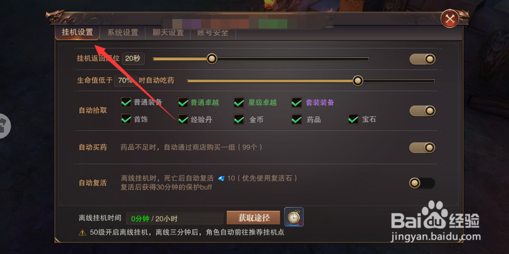Click the 生命值 auto-potion slider handle
The image size is (509, 254).
tap(358, 81)
